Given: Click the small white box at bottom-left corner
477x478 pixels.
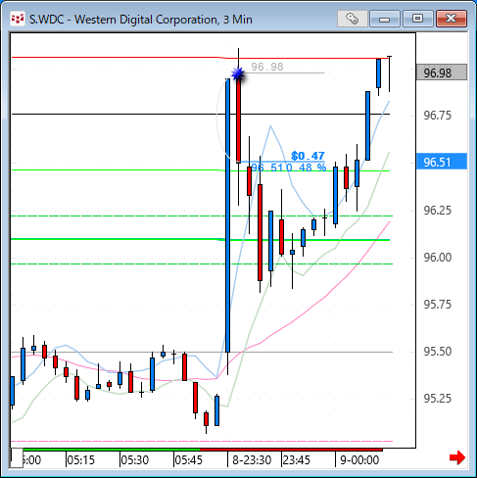Looking at the screenshot, I should 17,458.
